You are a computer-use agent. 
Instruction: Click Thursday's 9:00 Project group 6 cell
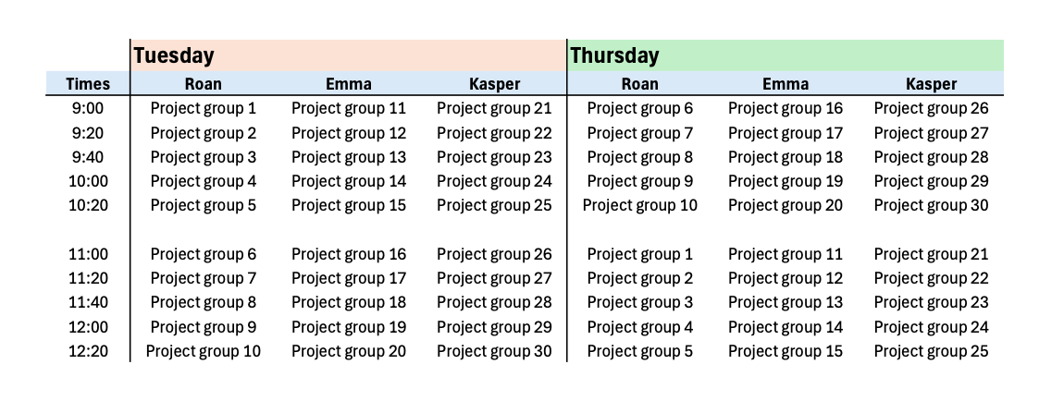[x=640, y=109]
